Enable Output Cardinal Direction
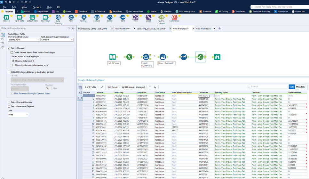The width and height of the screenshot is (309, 179). (9, 102)
